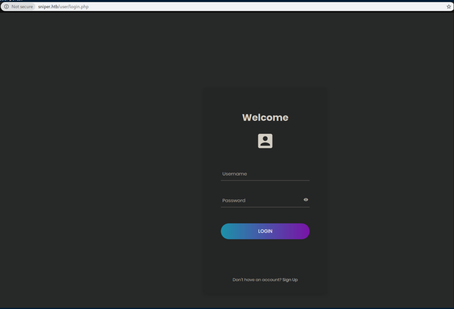Click the dark background right of login card
This screenshot has width=454, height=309.
point(389,170)
